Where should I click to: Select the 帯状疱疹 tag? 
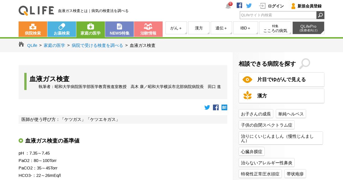click(x=295, y=174)
